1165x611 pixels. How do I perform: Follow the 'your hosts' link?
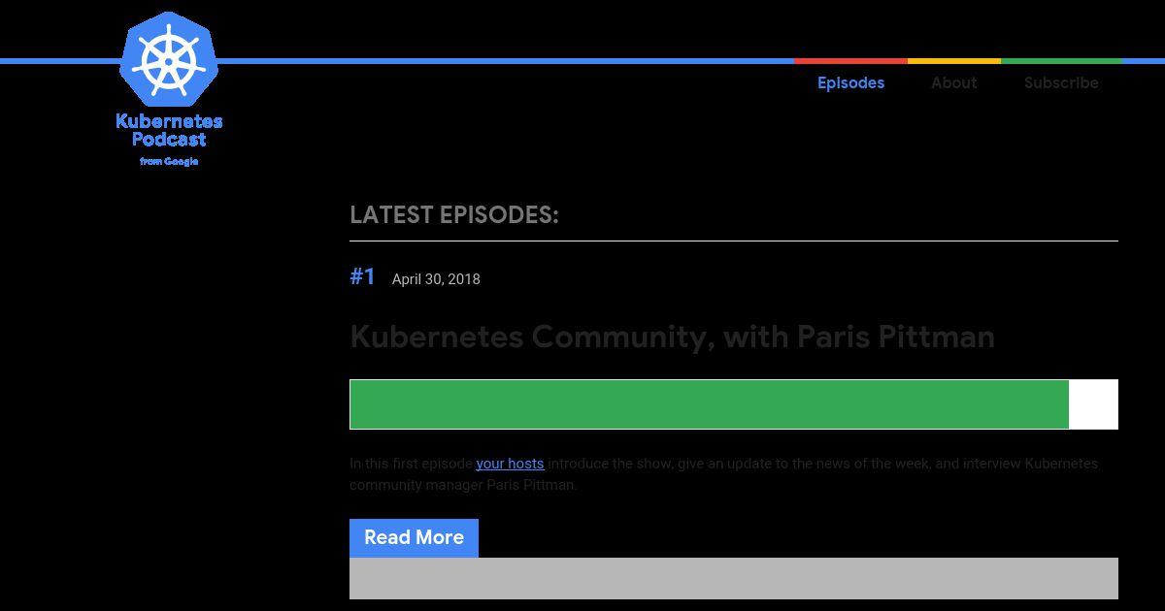[510, 464]
